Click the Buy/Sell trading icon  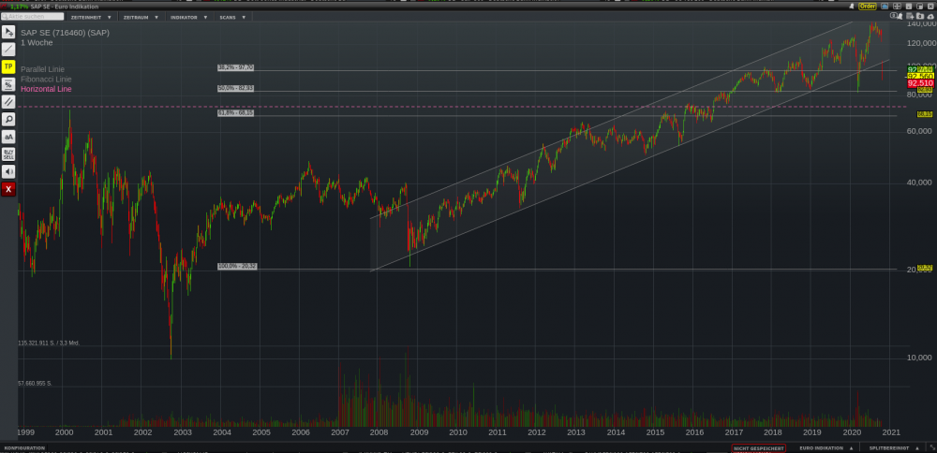click(8, 153)
